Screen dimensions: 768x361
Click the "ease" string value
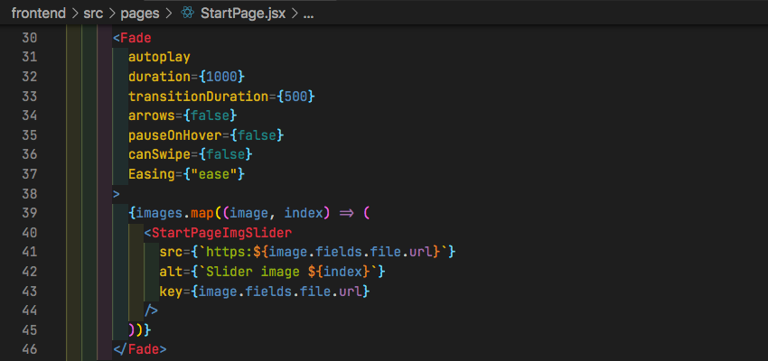213,174
